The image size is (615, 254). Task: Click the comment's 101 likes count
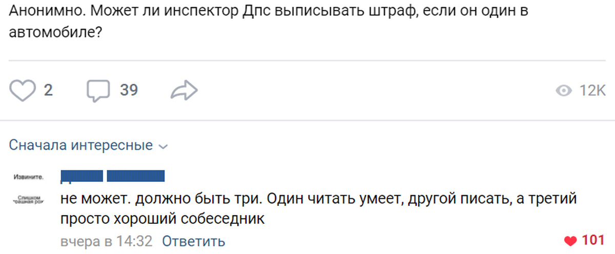(593, 241)
